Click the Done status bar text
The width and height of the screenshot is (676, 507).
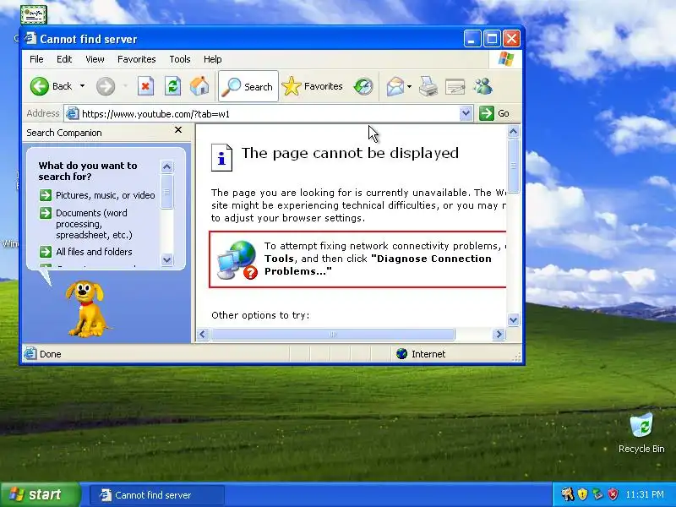[x=51, y=354]
